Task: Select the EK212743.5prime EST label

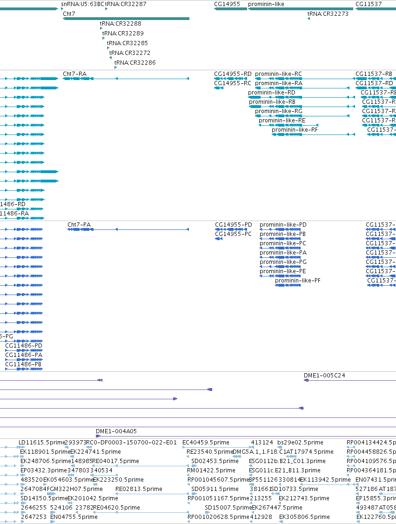Action: (x=304, y=498)
